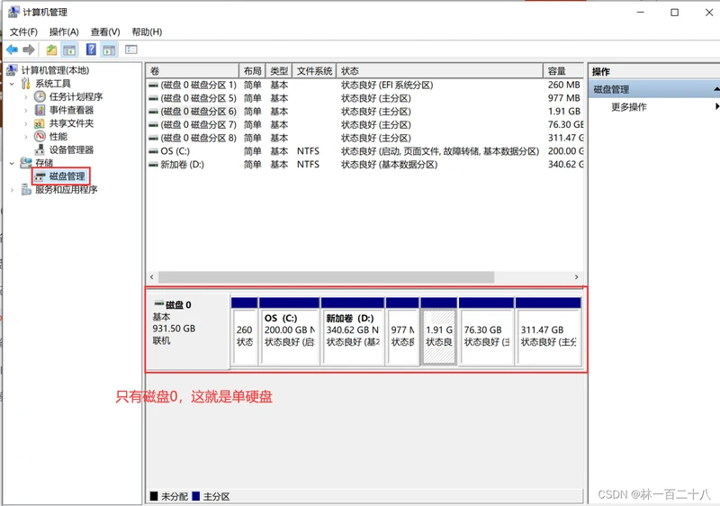
Task: Click the scroll left arrow of volume list
Action: point(152,277)
